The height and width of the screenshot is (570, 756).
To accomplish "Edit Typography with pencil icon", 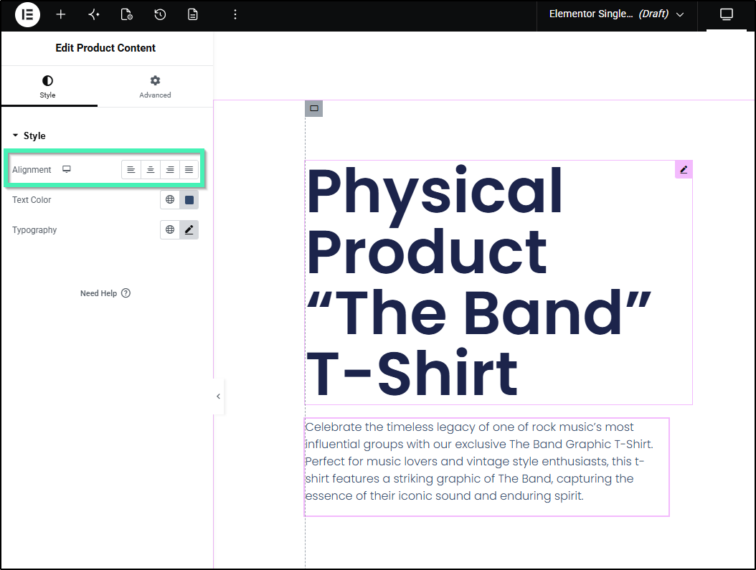I will [x=189, y=230].
